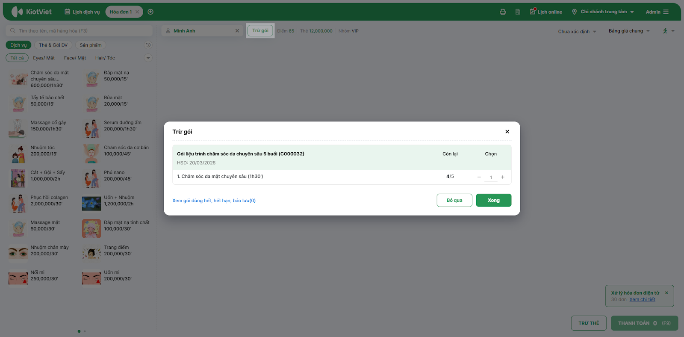Image resolution: width=684 pixels, height=337 pixels.
Task: Increase quantity with plus stepper
Action: [503, 177]
